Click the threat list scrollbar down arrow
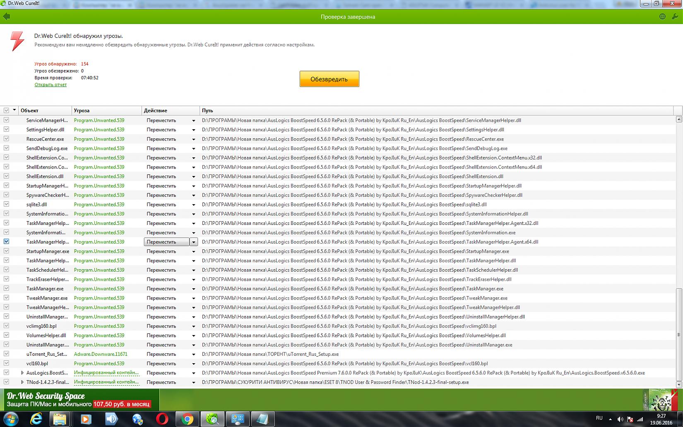683x427 pixels. point(679,384)
